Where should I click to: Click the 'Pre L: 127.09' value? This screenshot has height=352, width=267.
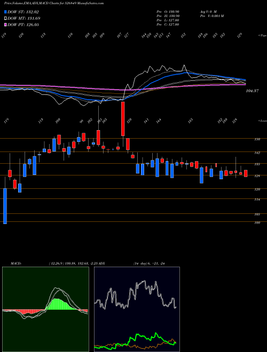(168, 20)
